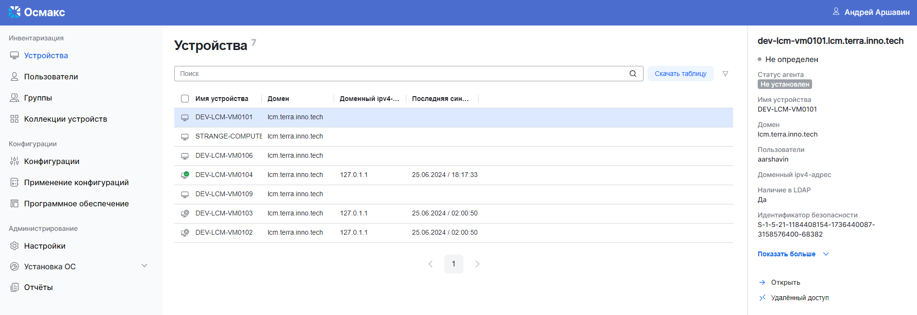Viewport: 917px width, 315px height.
Task: Click the Открыть arrow icon
Action: coord(762,282)
